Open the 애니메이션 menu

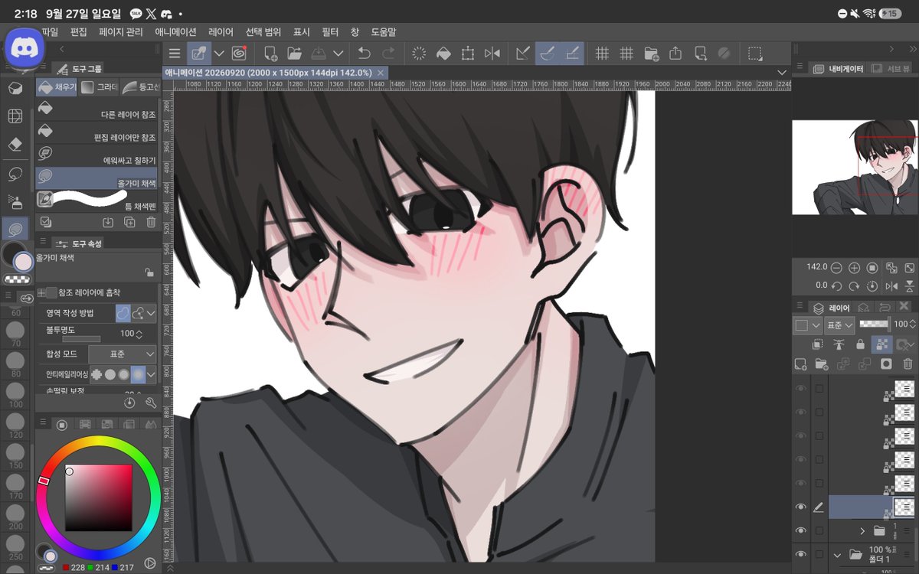pos(175,32)
